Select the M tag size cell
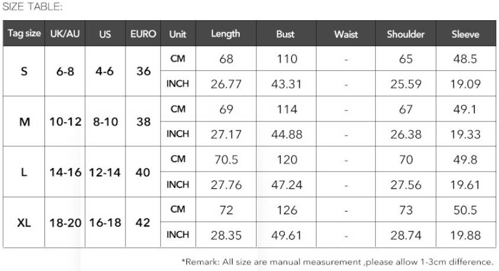This screenshot has height=271, width=499. (x=24, y=122)
